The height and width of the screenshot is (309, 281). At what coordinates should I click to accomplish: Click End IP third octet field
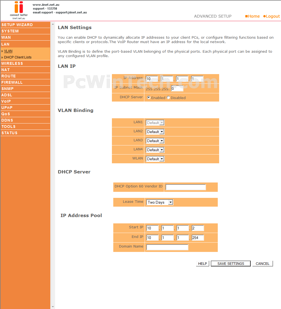[183, 238]
